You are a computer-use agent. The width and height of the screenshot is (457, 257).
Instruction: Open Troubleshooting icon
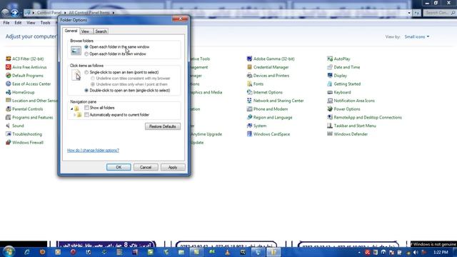tap(8, 134)
